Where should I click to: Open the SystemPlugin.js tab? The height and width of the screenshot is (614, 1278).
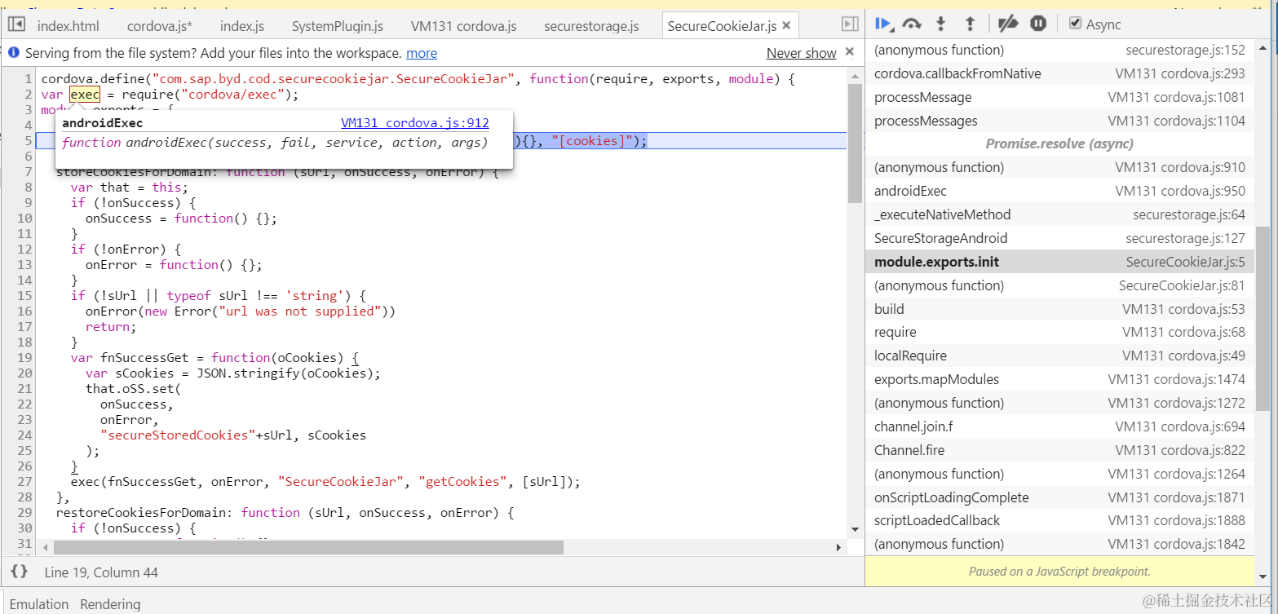(337, 26)
